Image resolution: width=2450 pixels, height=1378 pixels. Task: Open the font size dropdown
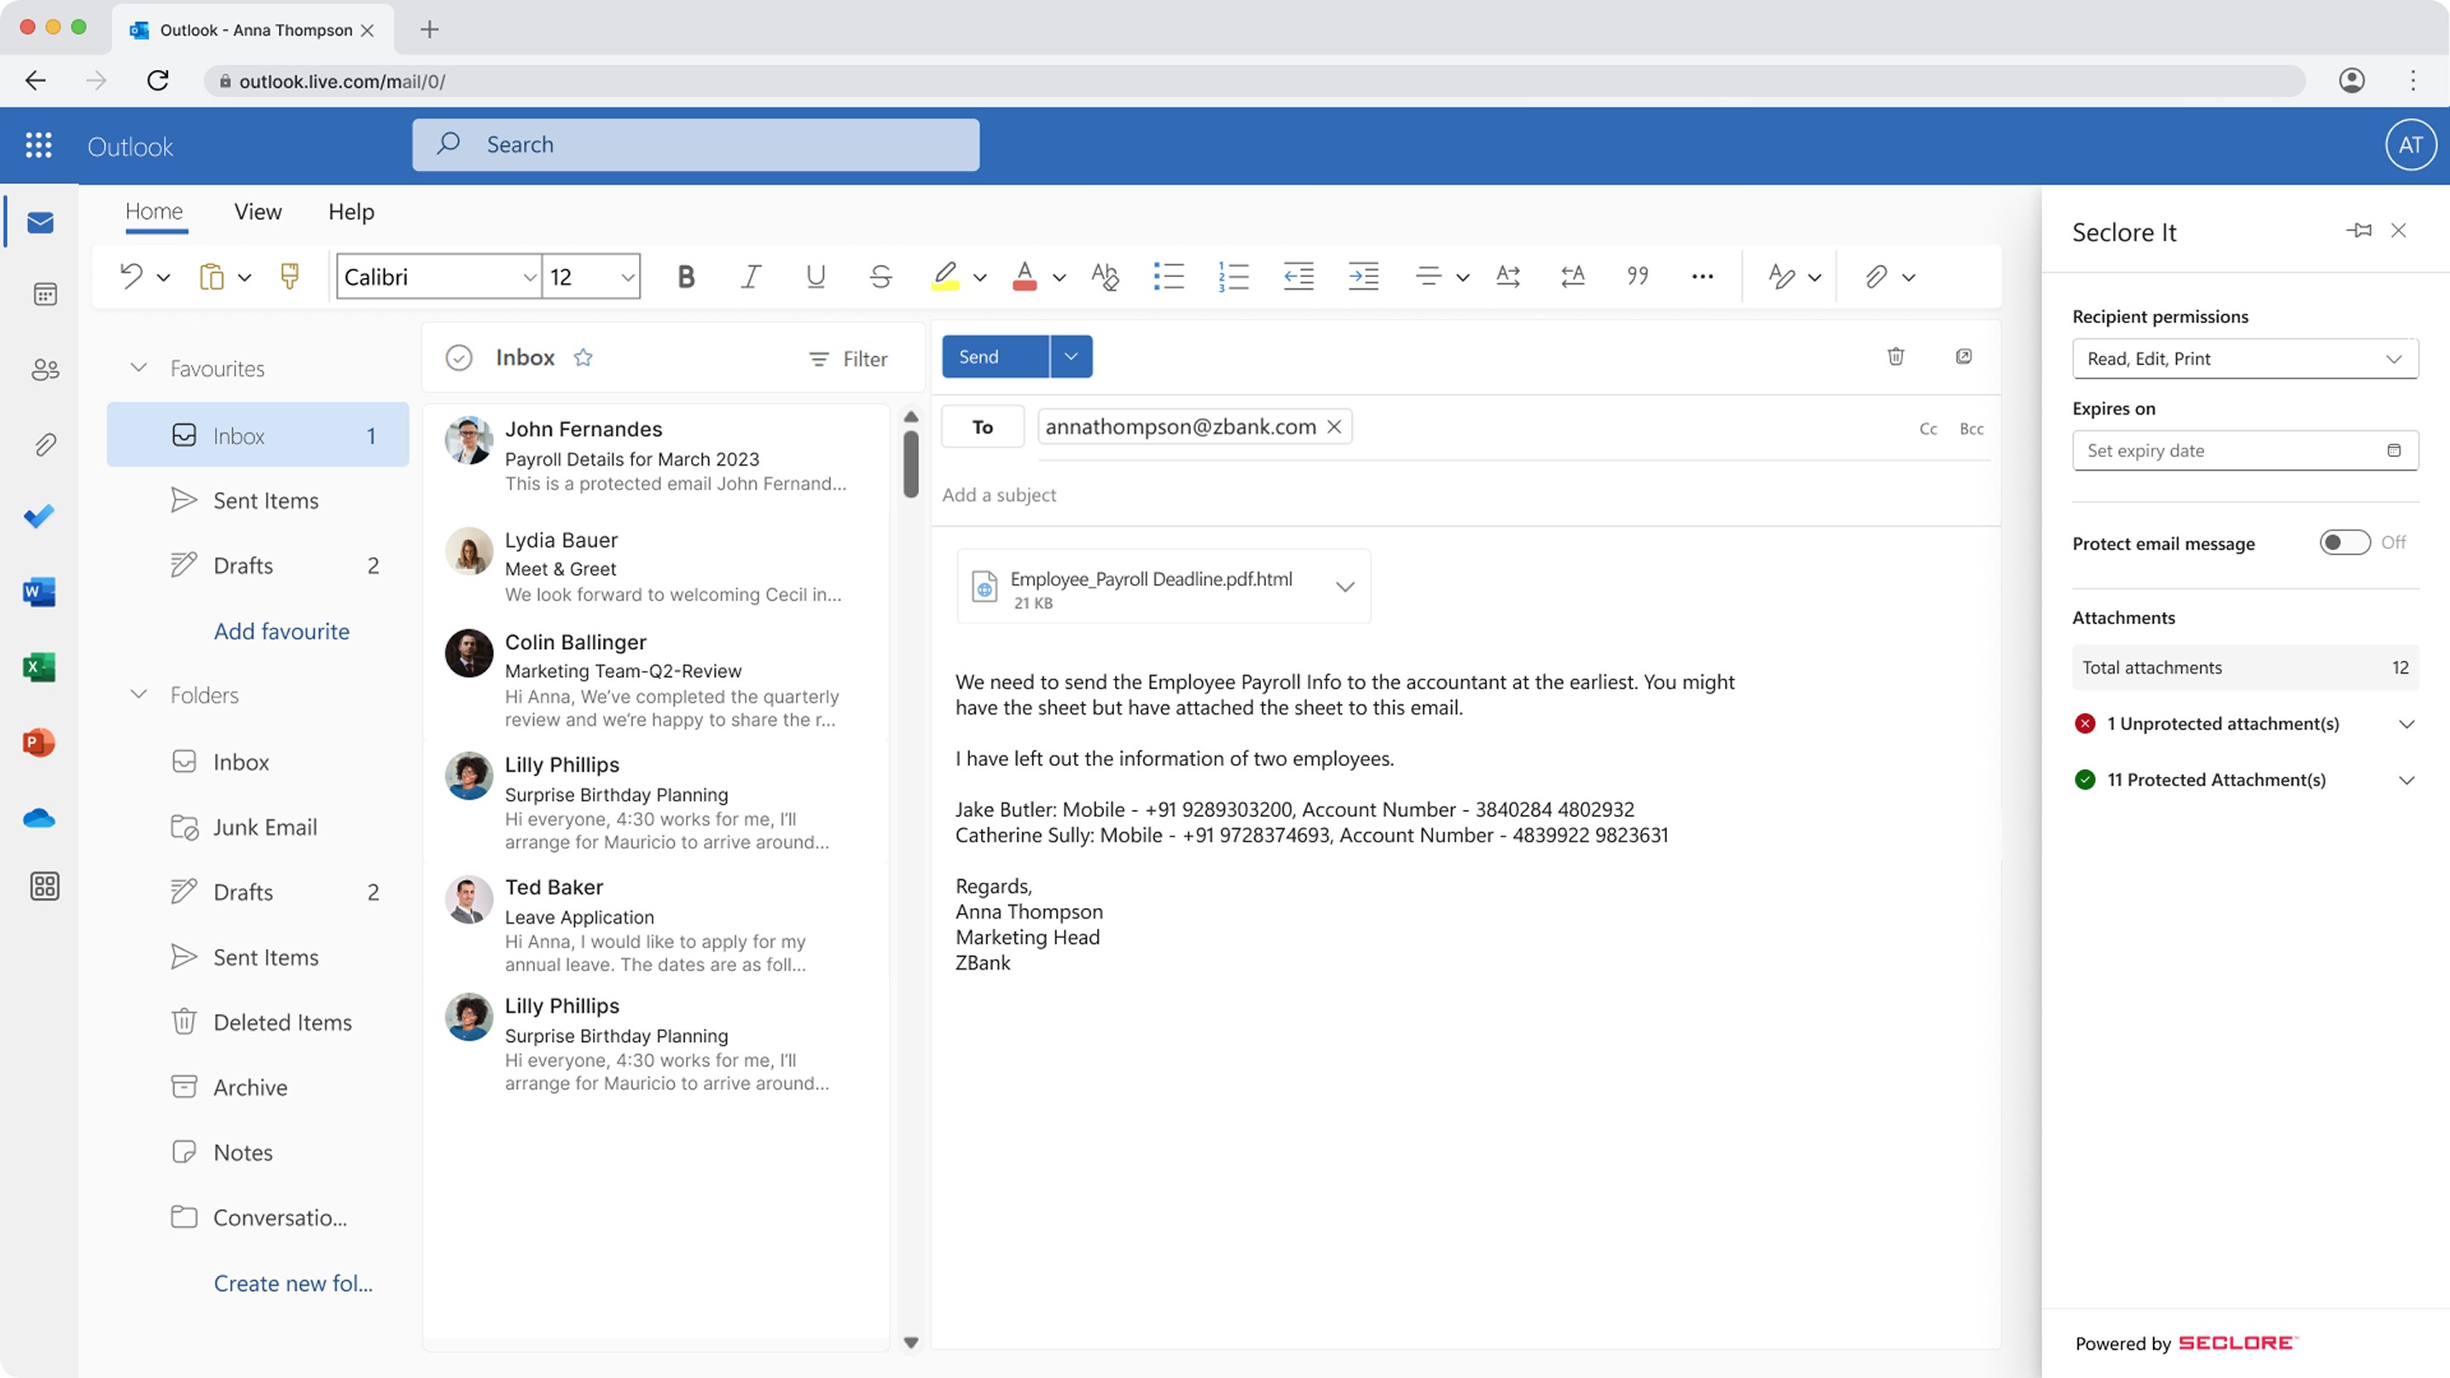628,277
